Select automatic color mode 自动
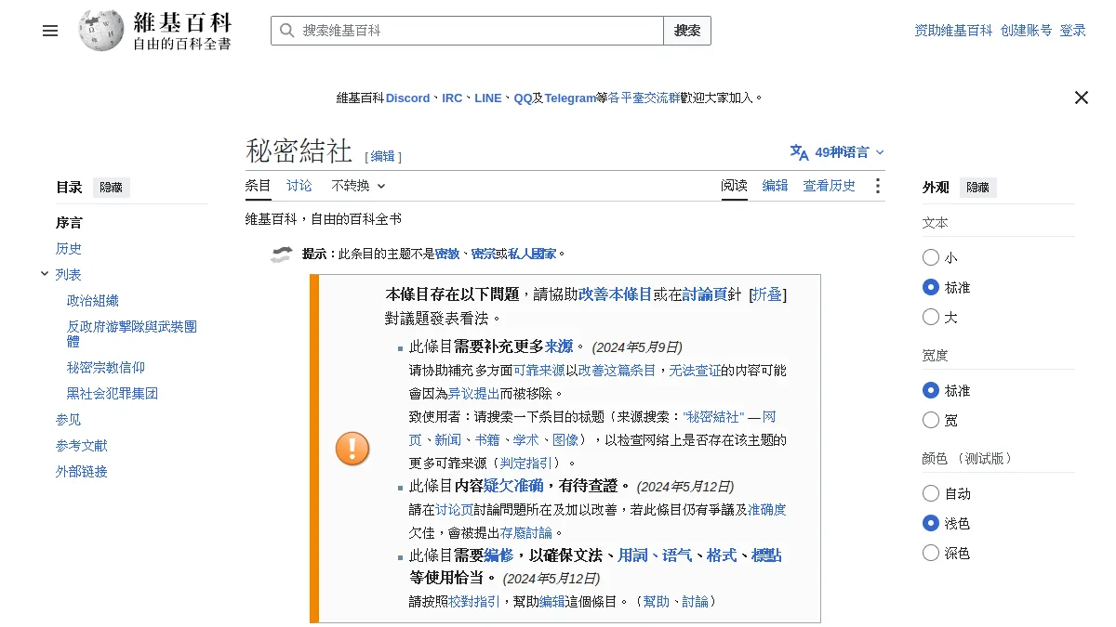This screenshot has width=1116, height=627. (x=931, y=493)
